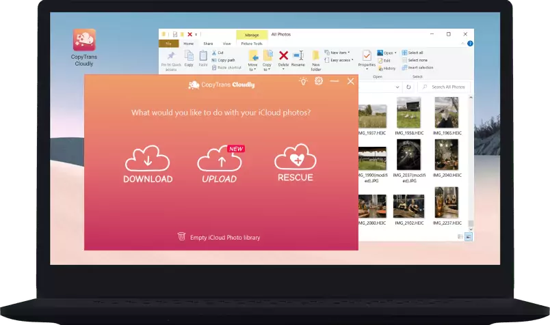Image resolution: width=550 pixels, height=325 pixels.
Task: Click the Paste ribbon button
Action: pos(203,59)
